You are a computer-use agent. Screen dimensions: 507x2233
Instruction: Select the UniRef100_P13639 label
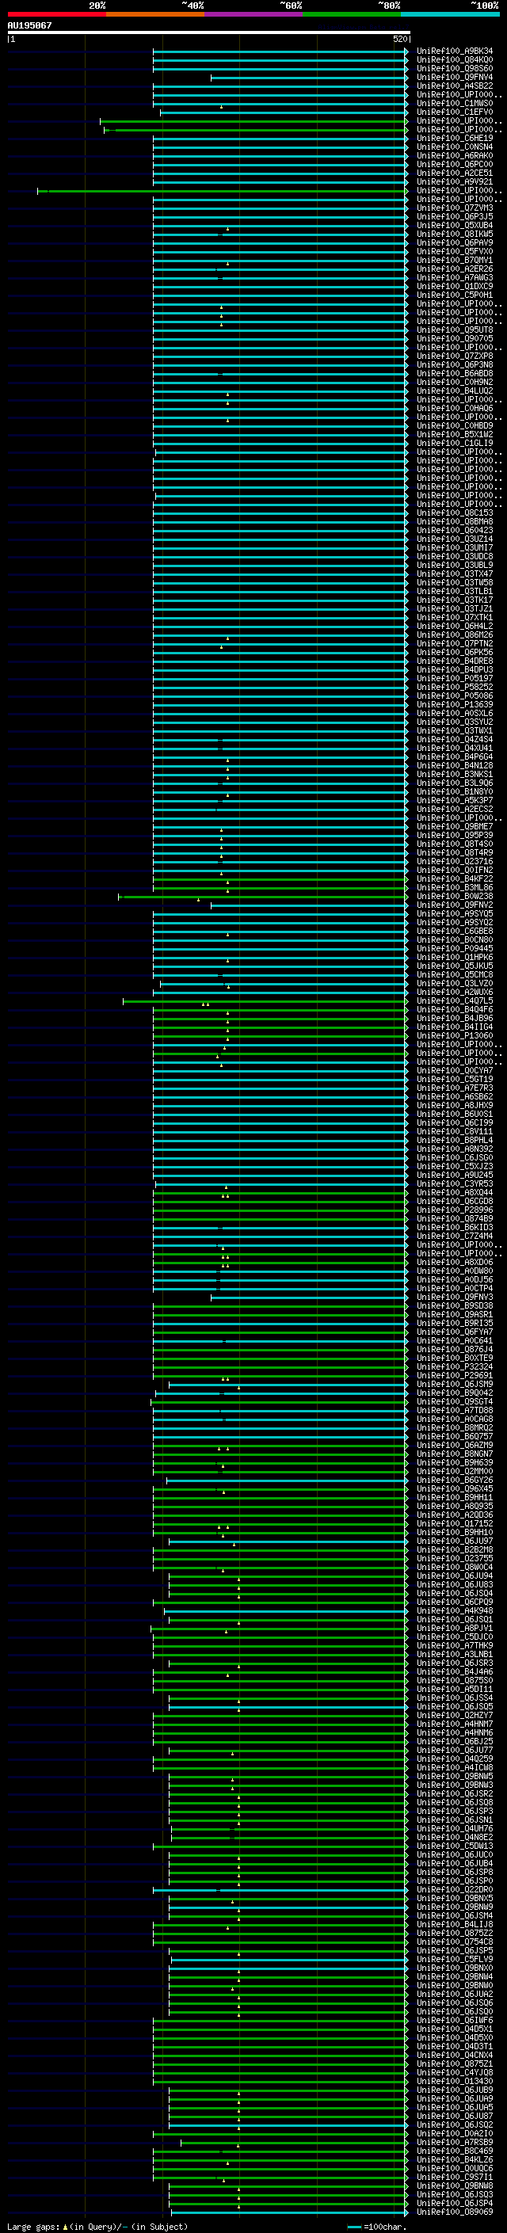click(x=455, y=705)
